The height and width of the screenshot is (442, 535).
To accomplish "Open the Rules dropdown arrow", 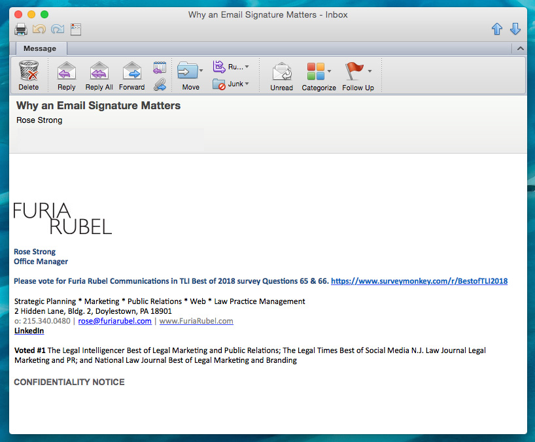I will click(247, 67).
